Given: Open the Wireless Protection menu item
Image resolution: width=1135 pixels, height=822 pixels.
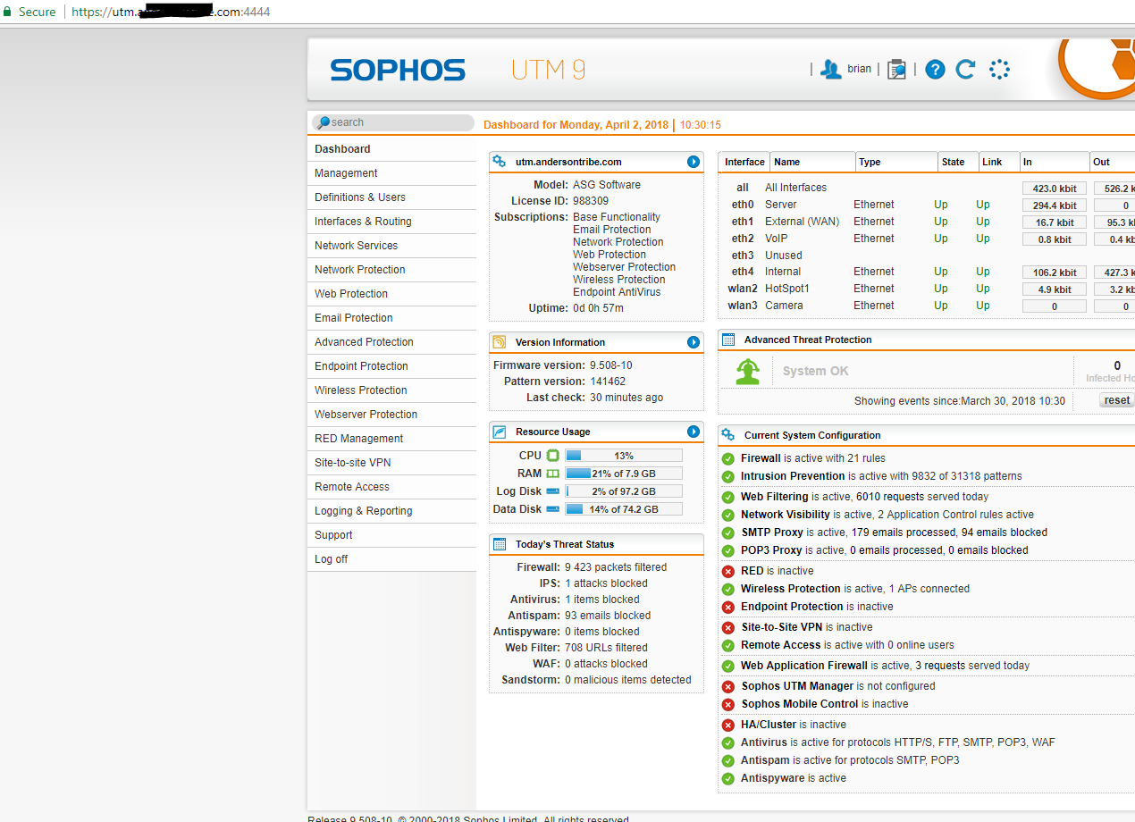Looking at the screenshot, I should pos(391,390).
